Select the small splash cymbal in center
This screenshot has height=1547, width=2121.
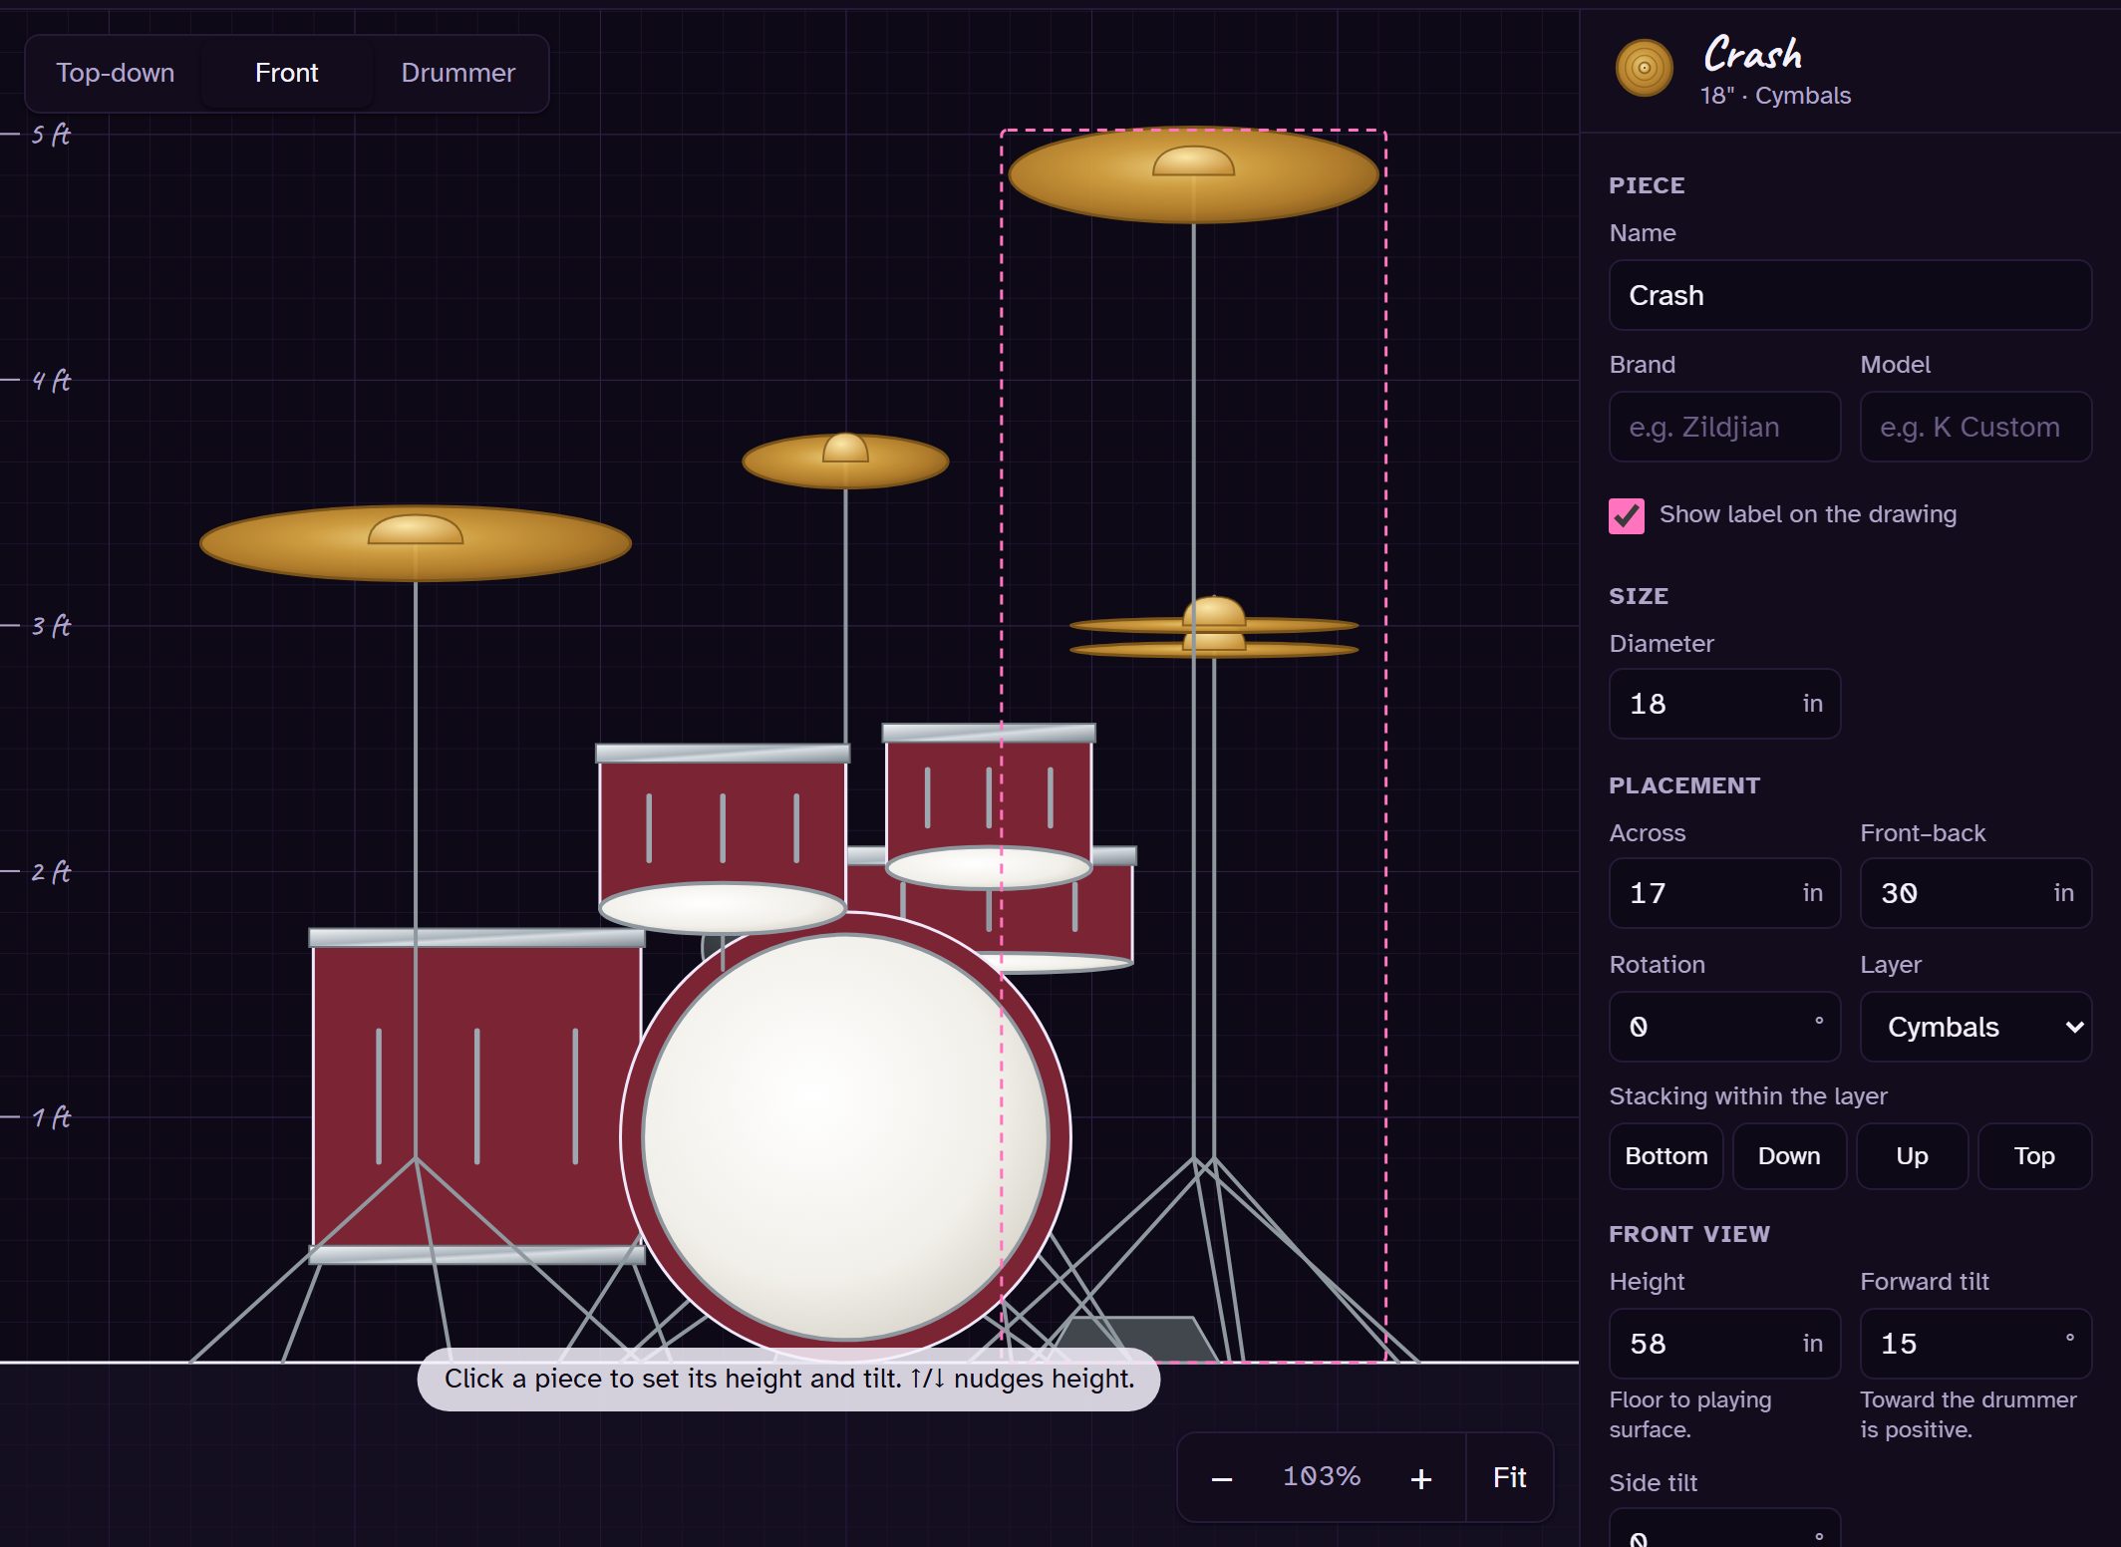pyautogui.click(x=845, y=462)
